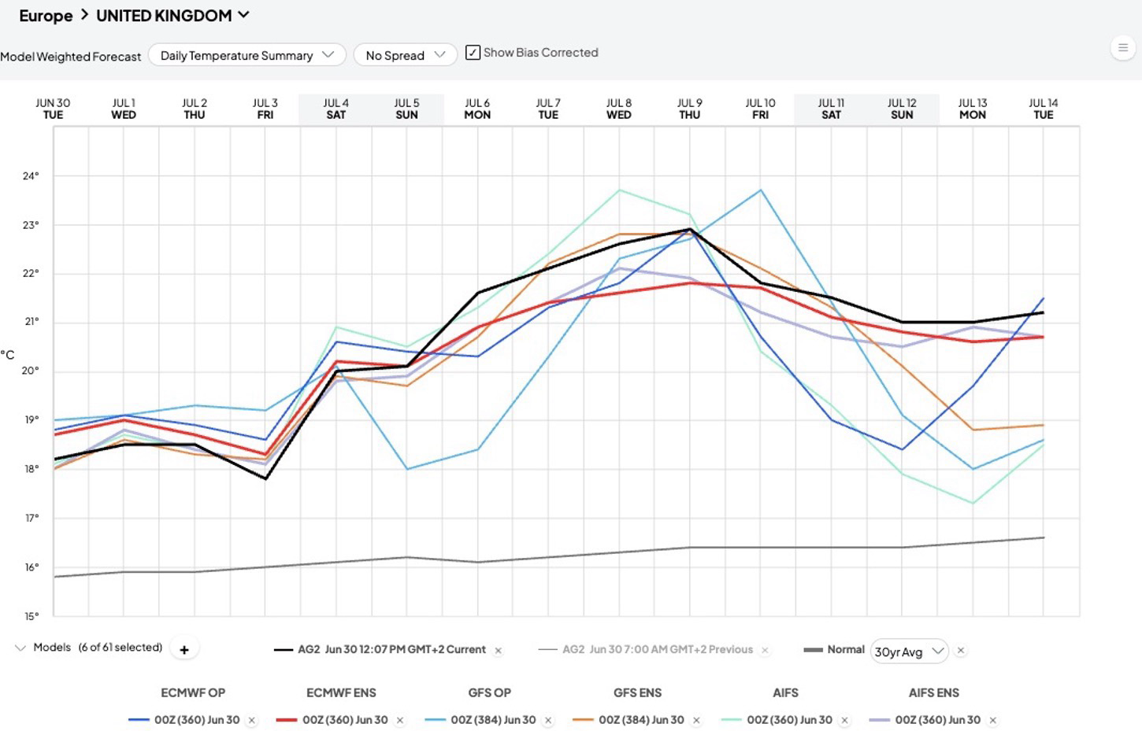Remove the GFS OP model with its x
The width and height of the screenshot is (1142, 731).
coord(548,721)
